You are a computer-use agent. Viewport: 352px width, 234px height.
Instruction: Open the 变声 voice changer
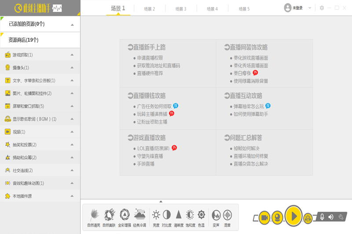pos(216,217)
